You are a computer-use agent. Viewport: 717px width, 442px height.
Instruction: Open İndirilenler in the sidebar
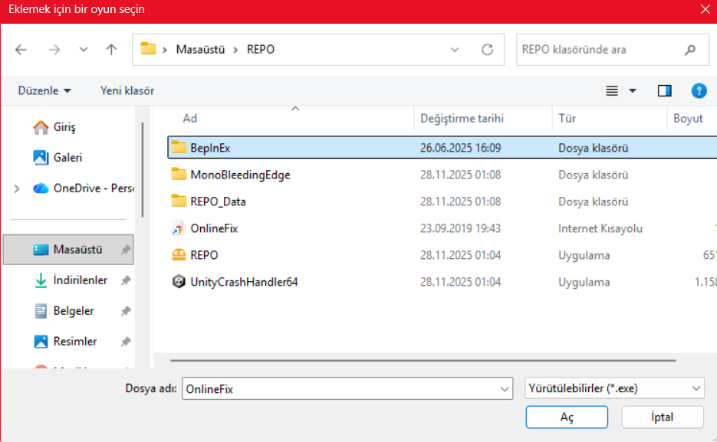tap(71, 280)
